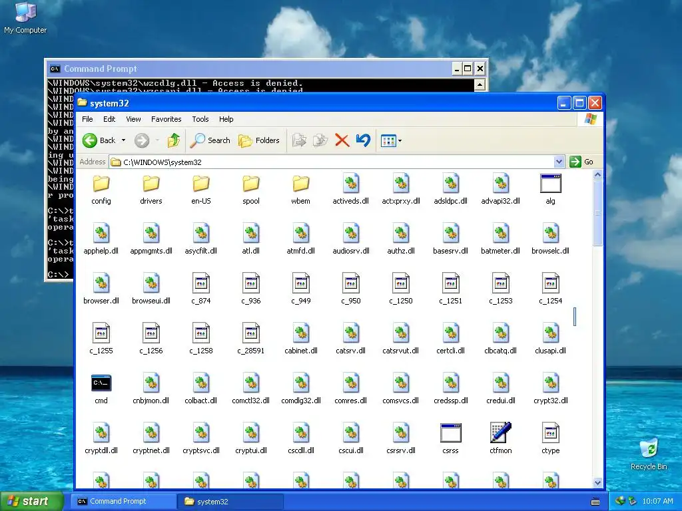
Task: Select browser.dll file
Action: pos(101,289)
